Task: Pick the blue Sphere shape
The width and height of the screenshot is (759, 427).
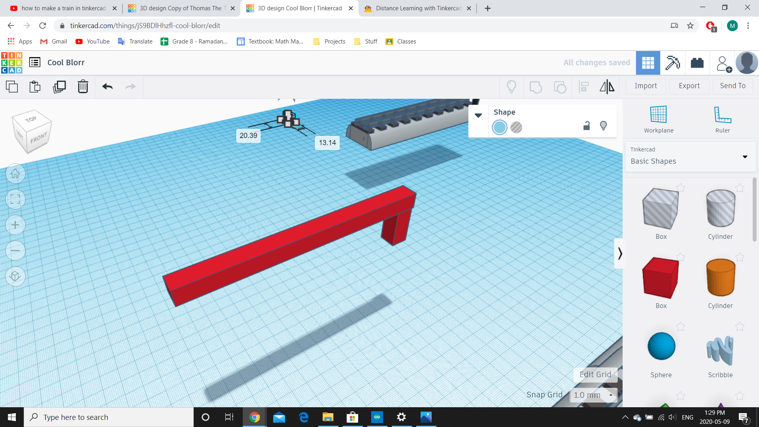Action: coord(661,346)
